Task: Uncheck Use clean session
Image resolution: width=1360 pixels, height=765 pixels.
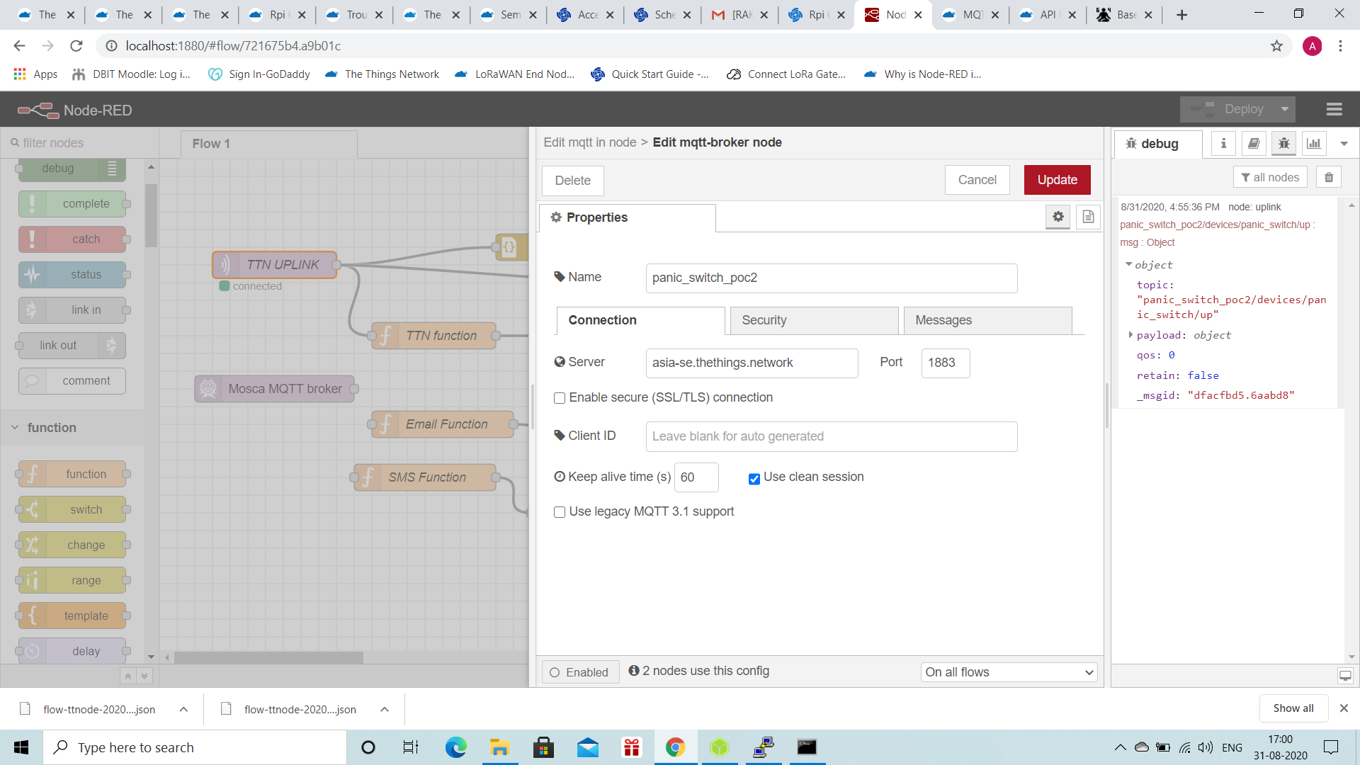Action: [x=754, y=479]
